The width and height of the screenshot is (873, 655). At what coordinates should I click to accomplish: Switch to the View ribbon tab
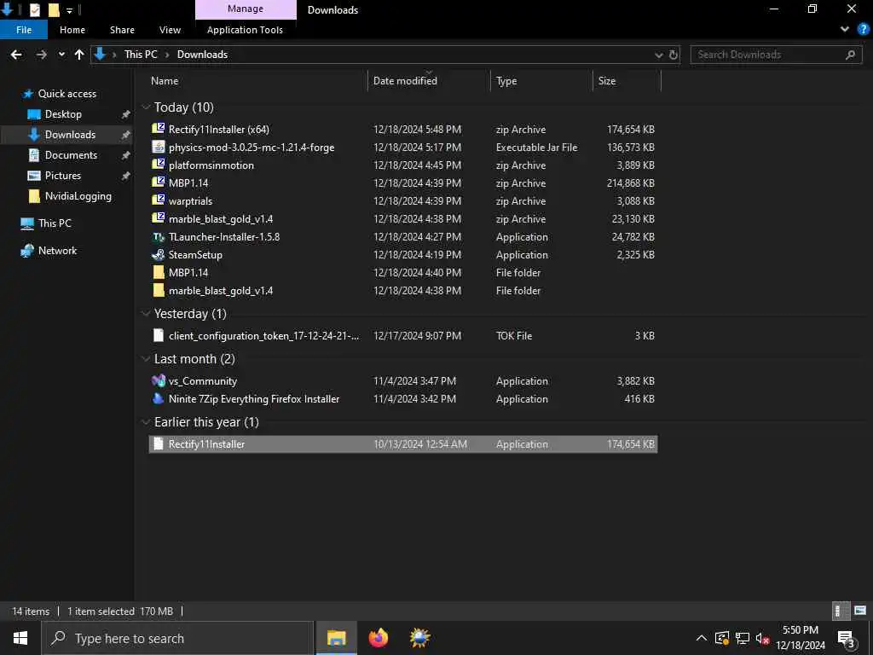tap(170, 30)
